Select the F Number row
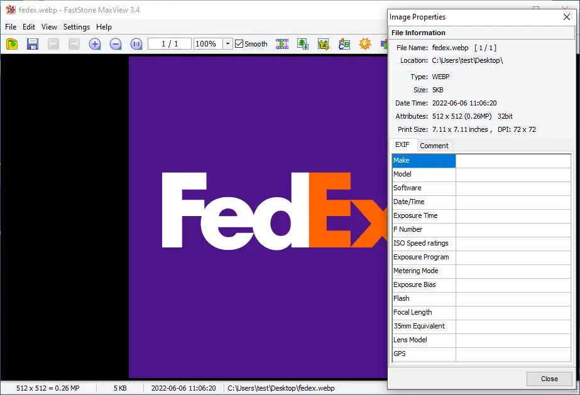Viewport: 580px width, 395px height. [481, 230]
